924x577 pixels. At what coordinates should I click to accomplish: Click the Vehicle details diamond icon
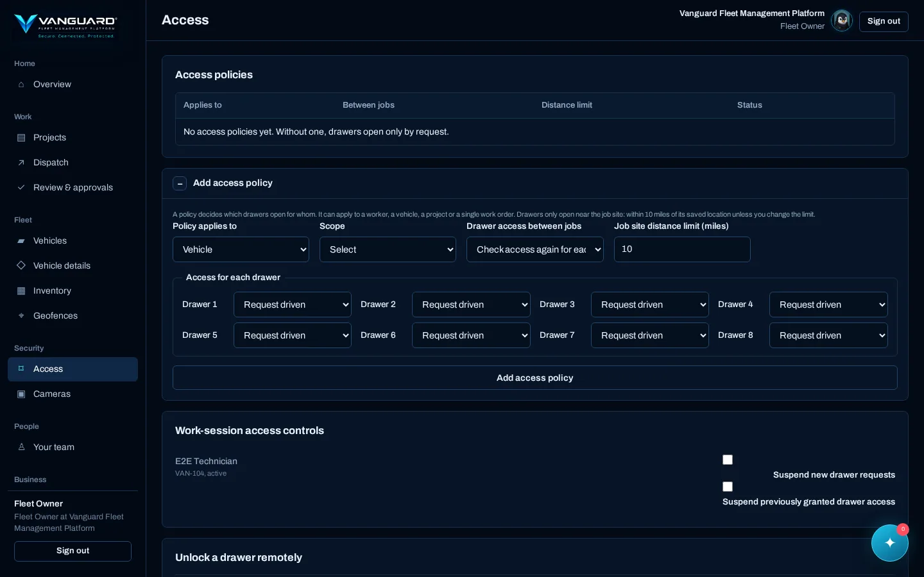21,265
